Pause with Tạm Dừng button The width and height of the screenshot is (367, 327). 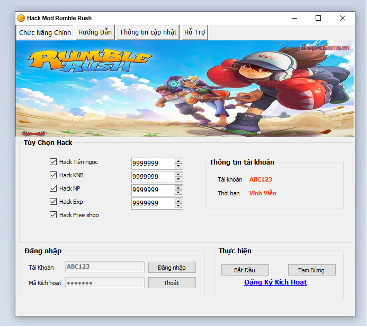(x=311, y=270)
